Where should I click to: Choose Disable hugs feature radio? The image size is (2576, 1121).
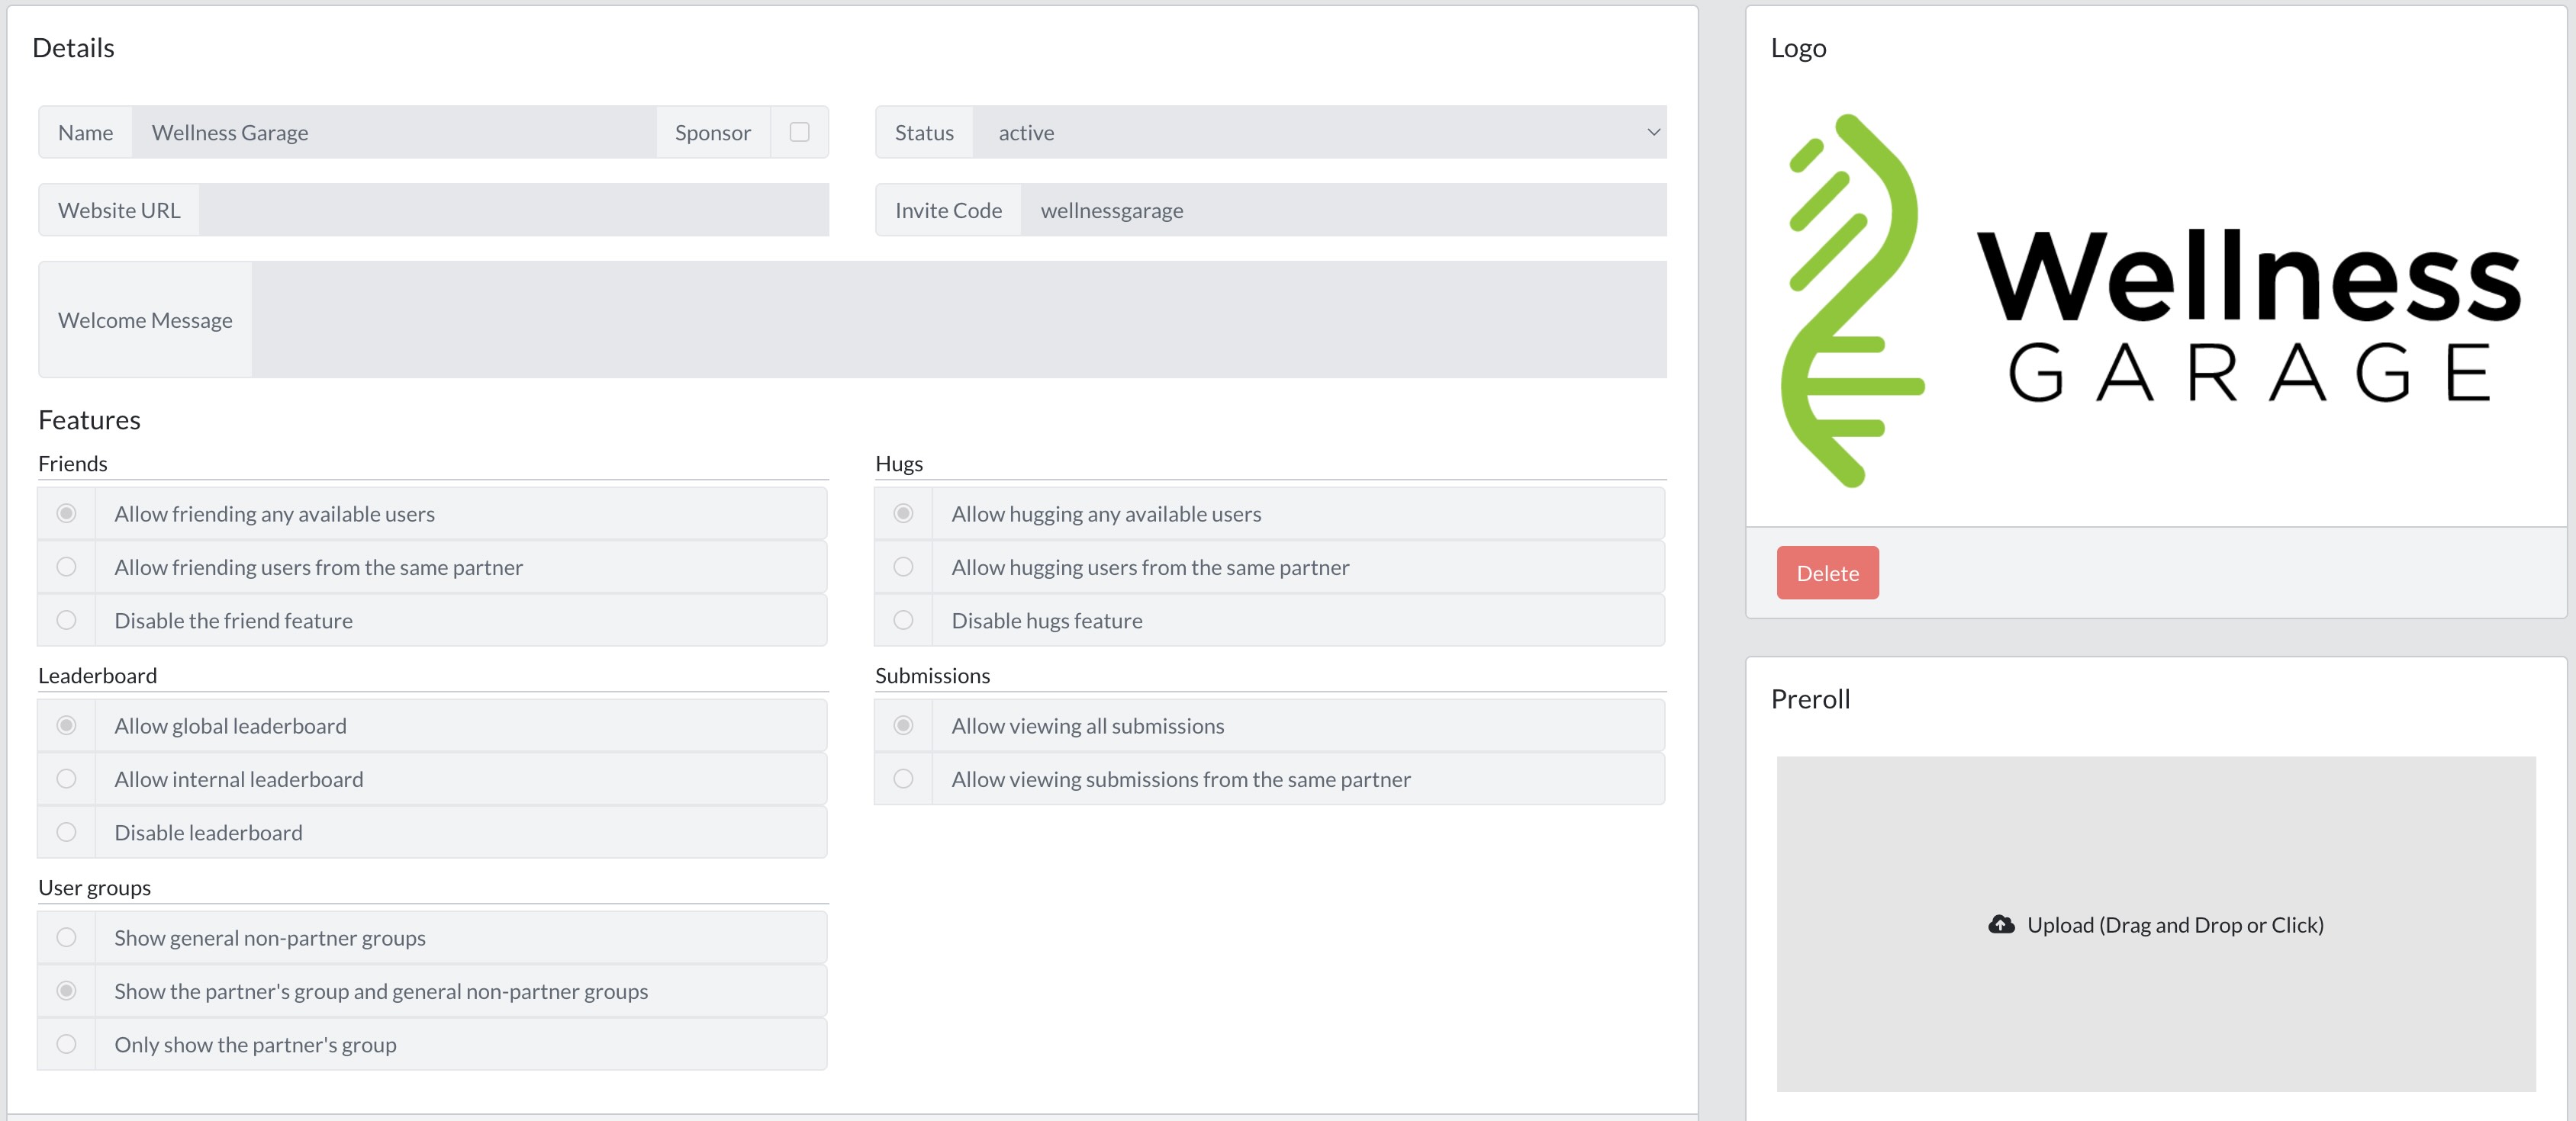903,621
